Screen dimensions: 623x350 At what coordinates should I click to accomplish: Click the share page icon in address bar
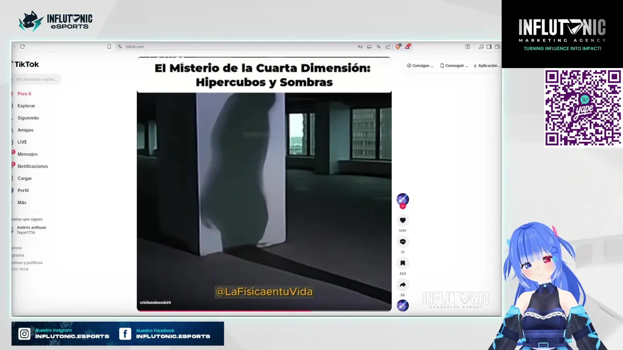click(x=387, y=47)
